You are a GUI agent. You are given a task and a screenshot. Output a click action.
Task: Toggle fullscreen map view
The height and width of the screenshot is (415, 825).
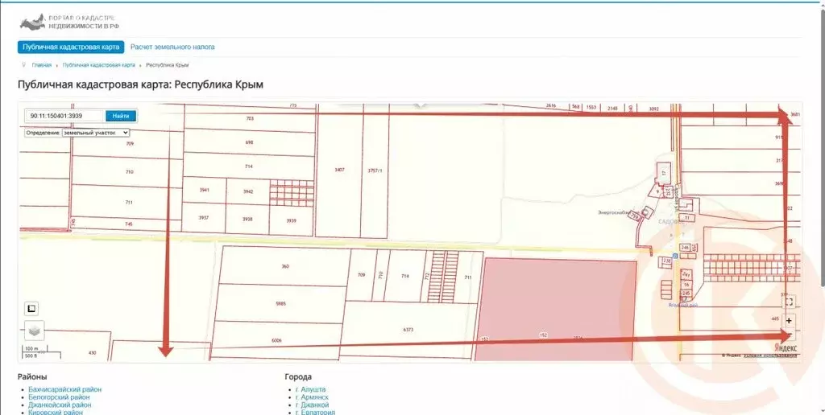[x=789, y=302]
